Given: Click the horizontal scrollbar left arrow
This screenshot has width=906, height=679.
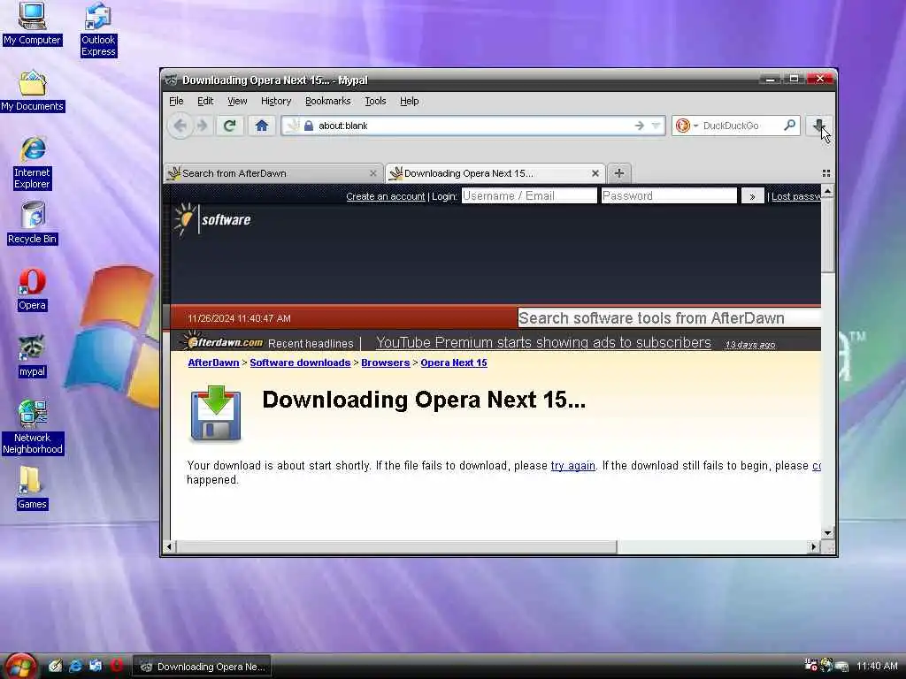Looking at the screenshot, I should [169, 546].
